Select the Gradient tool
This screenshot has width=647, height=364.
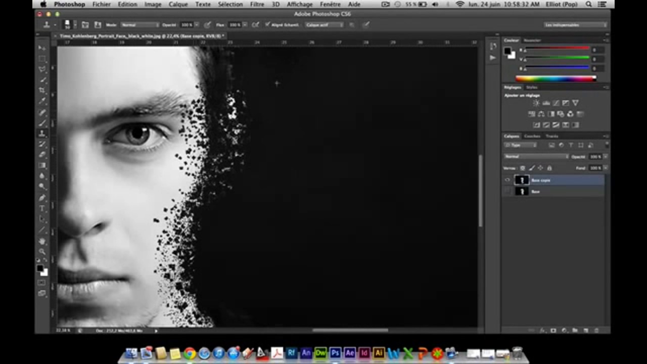tap(42, 165)
